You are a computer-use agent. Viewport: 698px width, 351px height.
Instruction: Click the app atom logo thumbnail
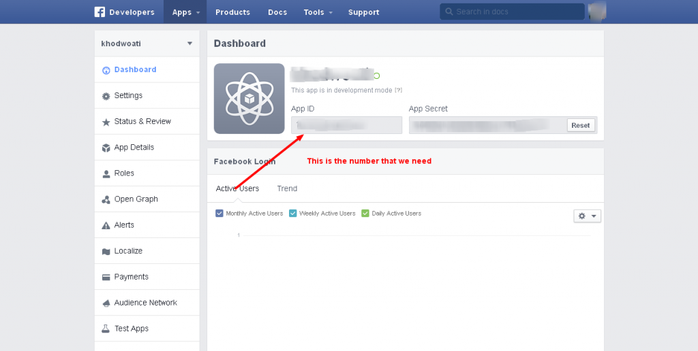249,99
